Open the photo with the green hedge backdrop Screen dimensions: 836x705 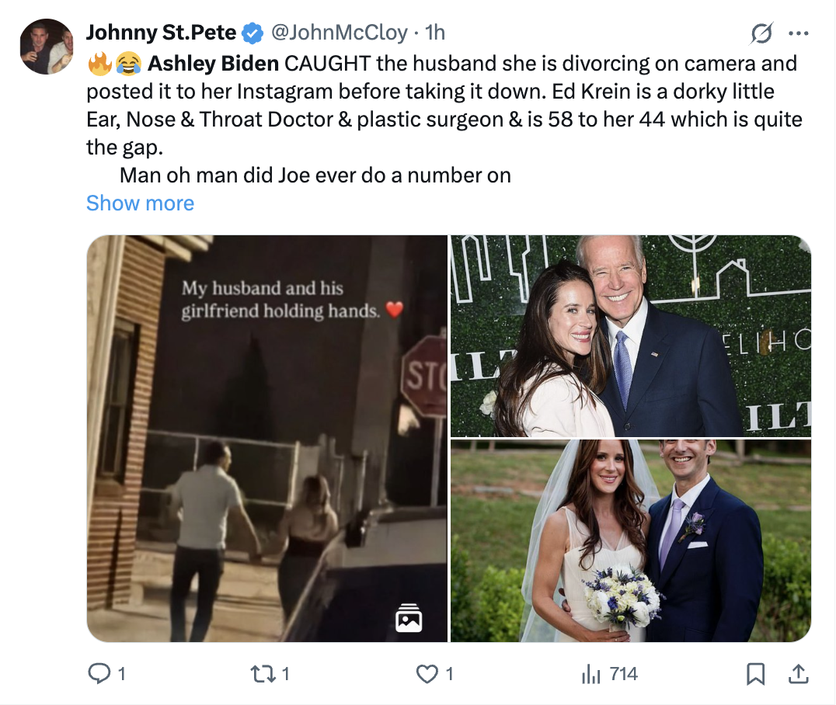[630, 335]
